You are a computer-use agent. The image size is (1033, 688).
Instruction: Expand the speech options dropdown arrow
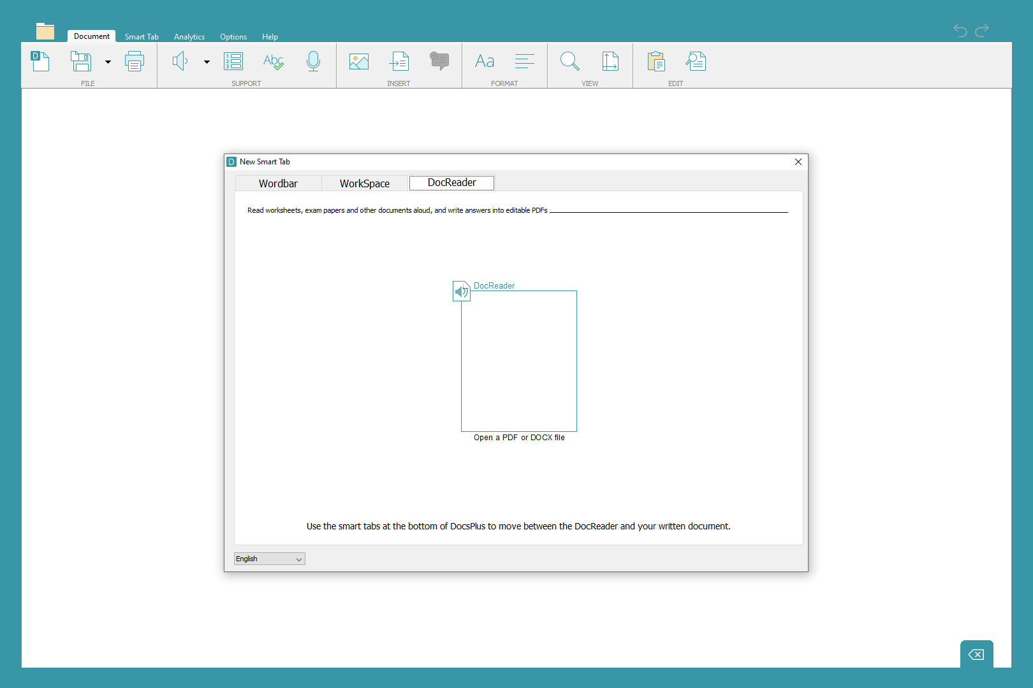[x=207, y=62]
